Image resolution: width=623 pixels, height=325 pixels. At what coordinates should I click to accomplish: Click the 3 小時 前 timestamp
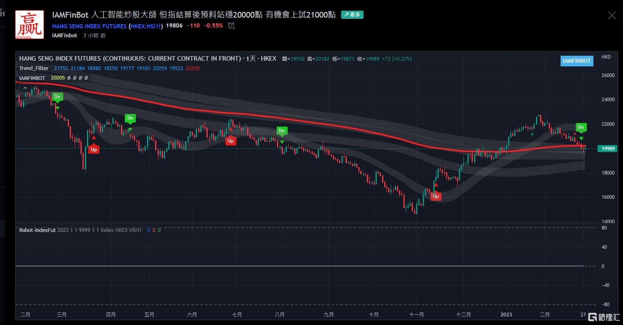(x=94, y=36)
